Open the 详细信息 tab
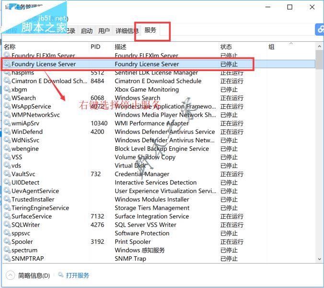 coord(127,31)
